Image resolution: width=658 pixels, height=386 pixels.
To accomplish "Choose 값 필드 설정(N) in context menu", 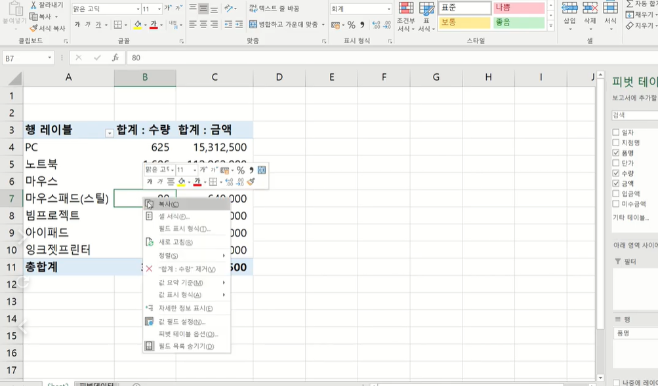I will 187,322.
